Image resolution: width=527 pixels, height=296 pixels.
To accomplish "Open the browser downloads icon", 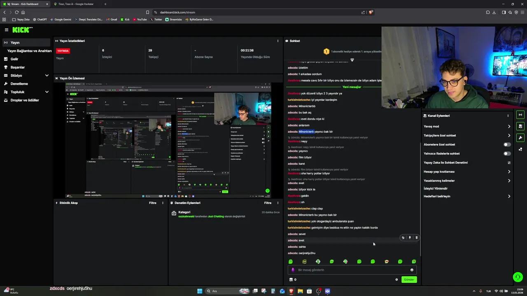I will pyautogui.click(x=494, y=12).
